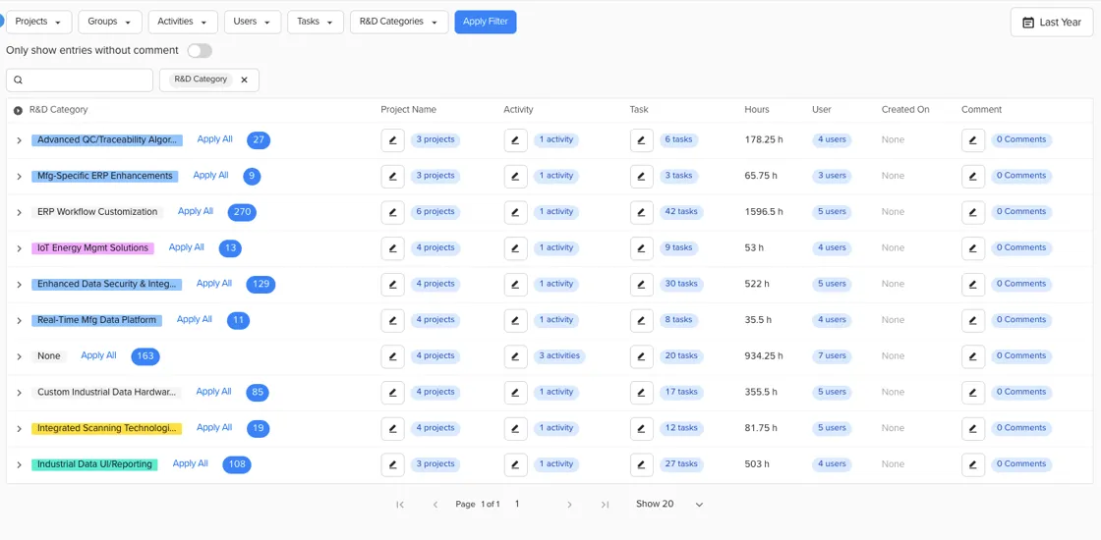Go to the first page
This screenshot has width=1101, height=540.
[x=400, y=505]
